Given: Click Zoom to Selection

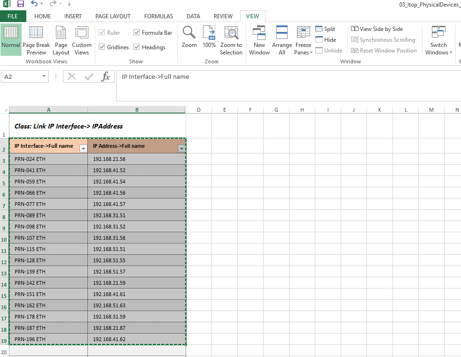Looking at the screenshot, I should (231, 40).
